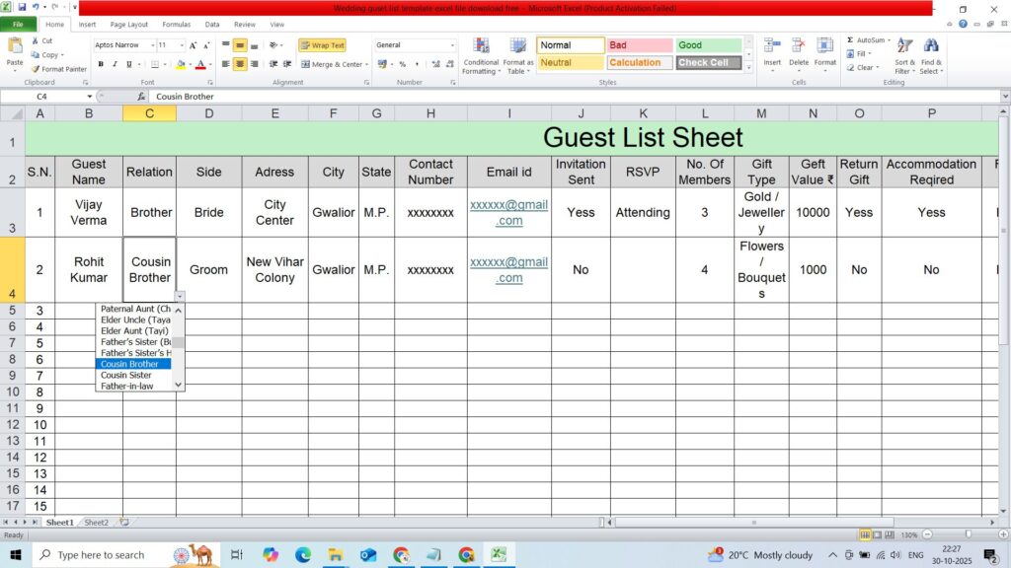Open the Name Box dropdown arrow
Viewport: 1011px width, 568px height.
[89, 97]
